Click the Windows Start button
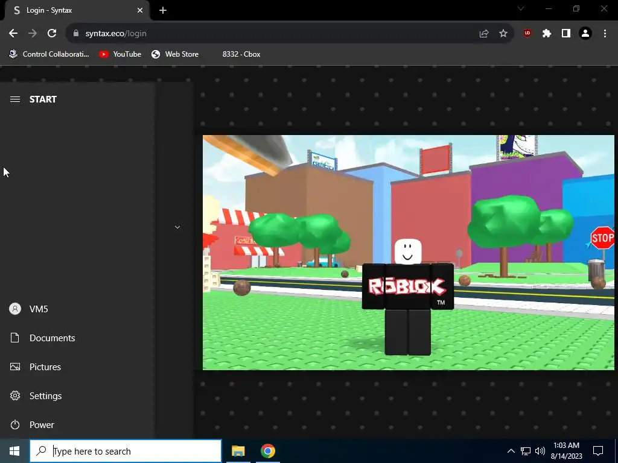618x463 pixels. click(x=14, y=451)
